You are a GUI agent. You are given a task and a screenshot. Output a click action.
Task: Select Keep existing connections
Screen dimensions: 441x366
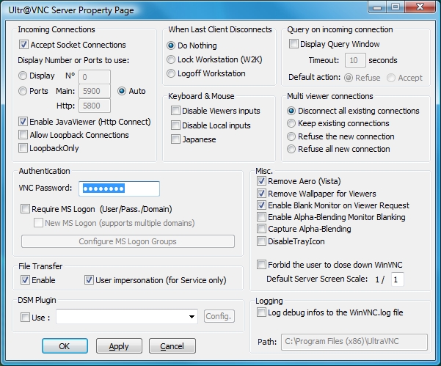point(291,123)
